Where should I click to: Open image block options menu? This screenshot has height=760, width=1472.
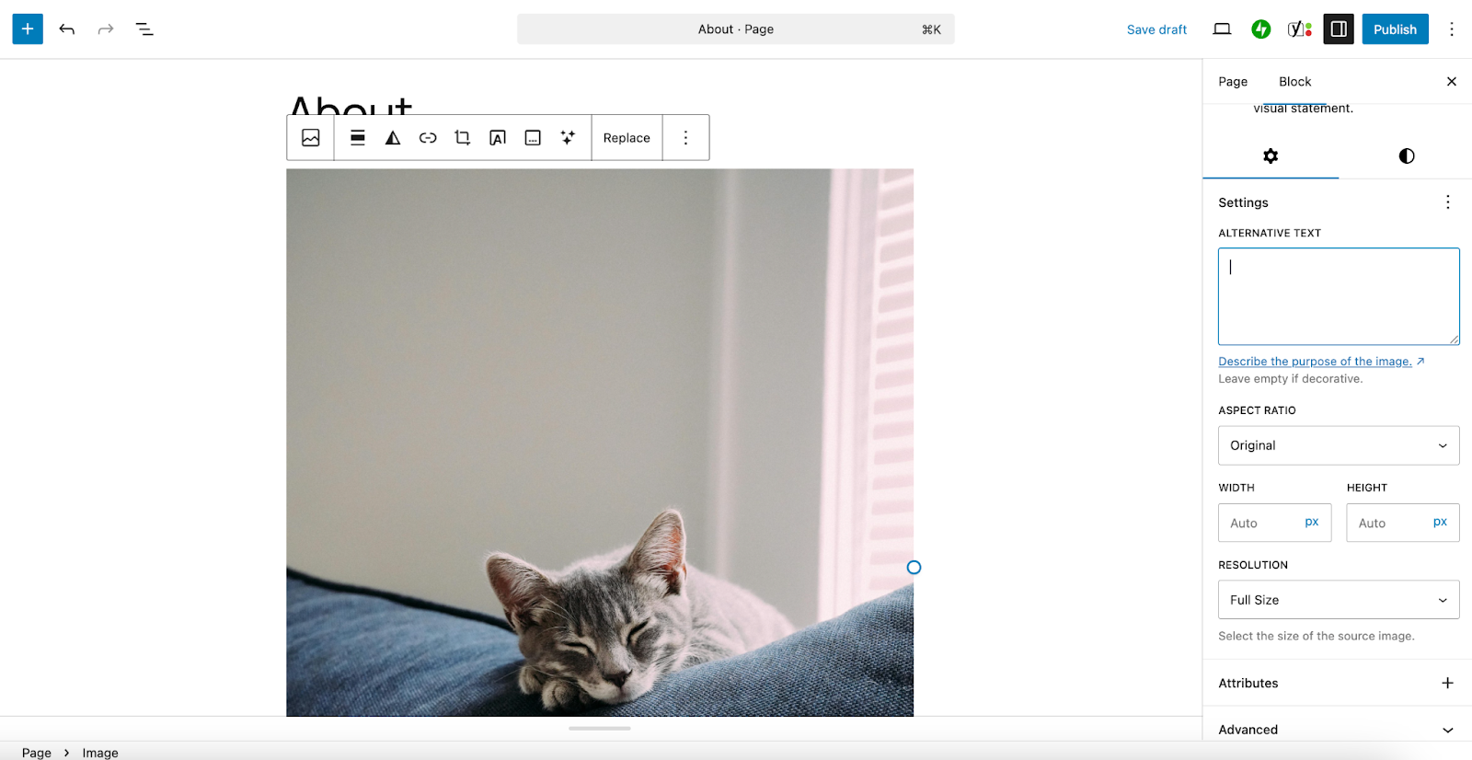685,138
